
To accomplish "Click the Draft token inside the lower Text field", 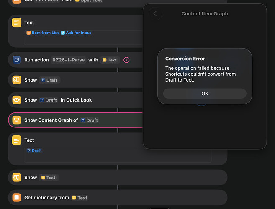I will pyautogui.click(x=34, y=150).
